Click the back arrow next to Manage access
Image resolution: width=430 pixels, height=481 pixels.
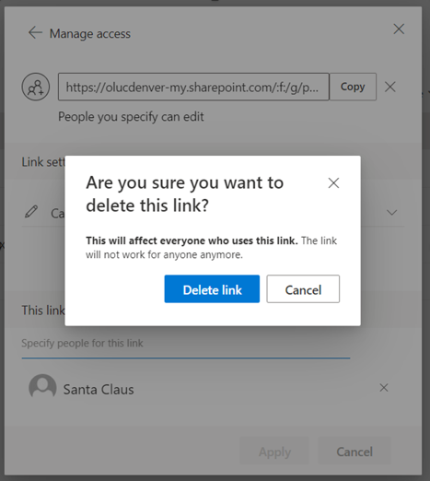pos(35,32)
